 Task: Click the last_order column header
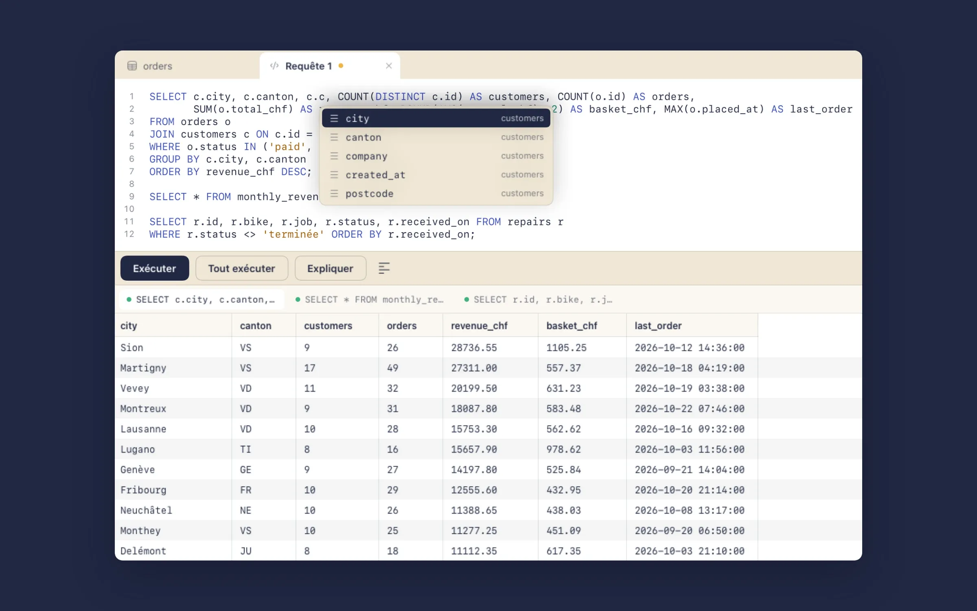point(692,325)
